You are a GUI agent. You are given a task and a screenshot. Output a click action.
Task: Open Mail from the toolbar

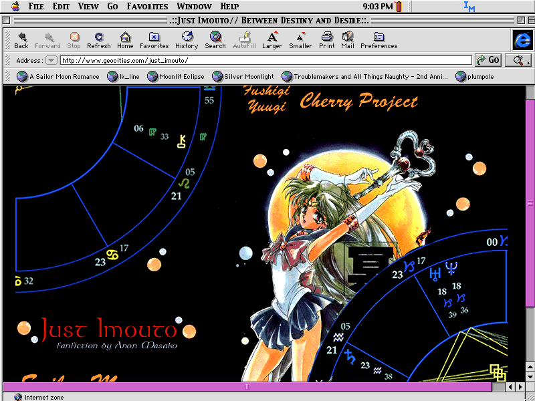pyautogui.click(x=348, y=40)
